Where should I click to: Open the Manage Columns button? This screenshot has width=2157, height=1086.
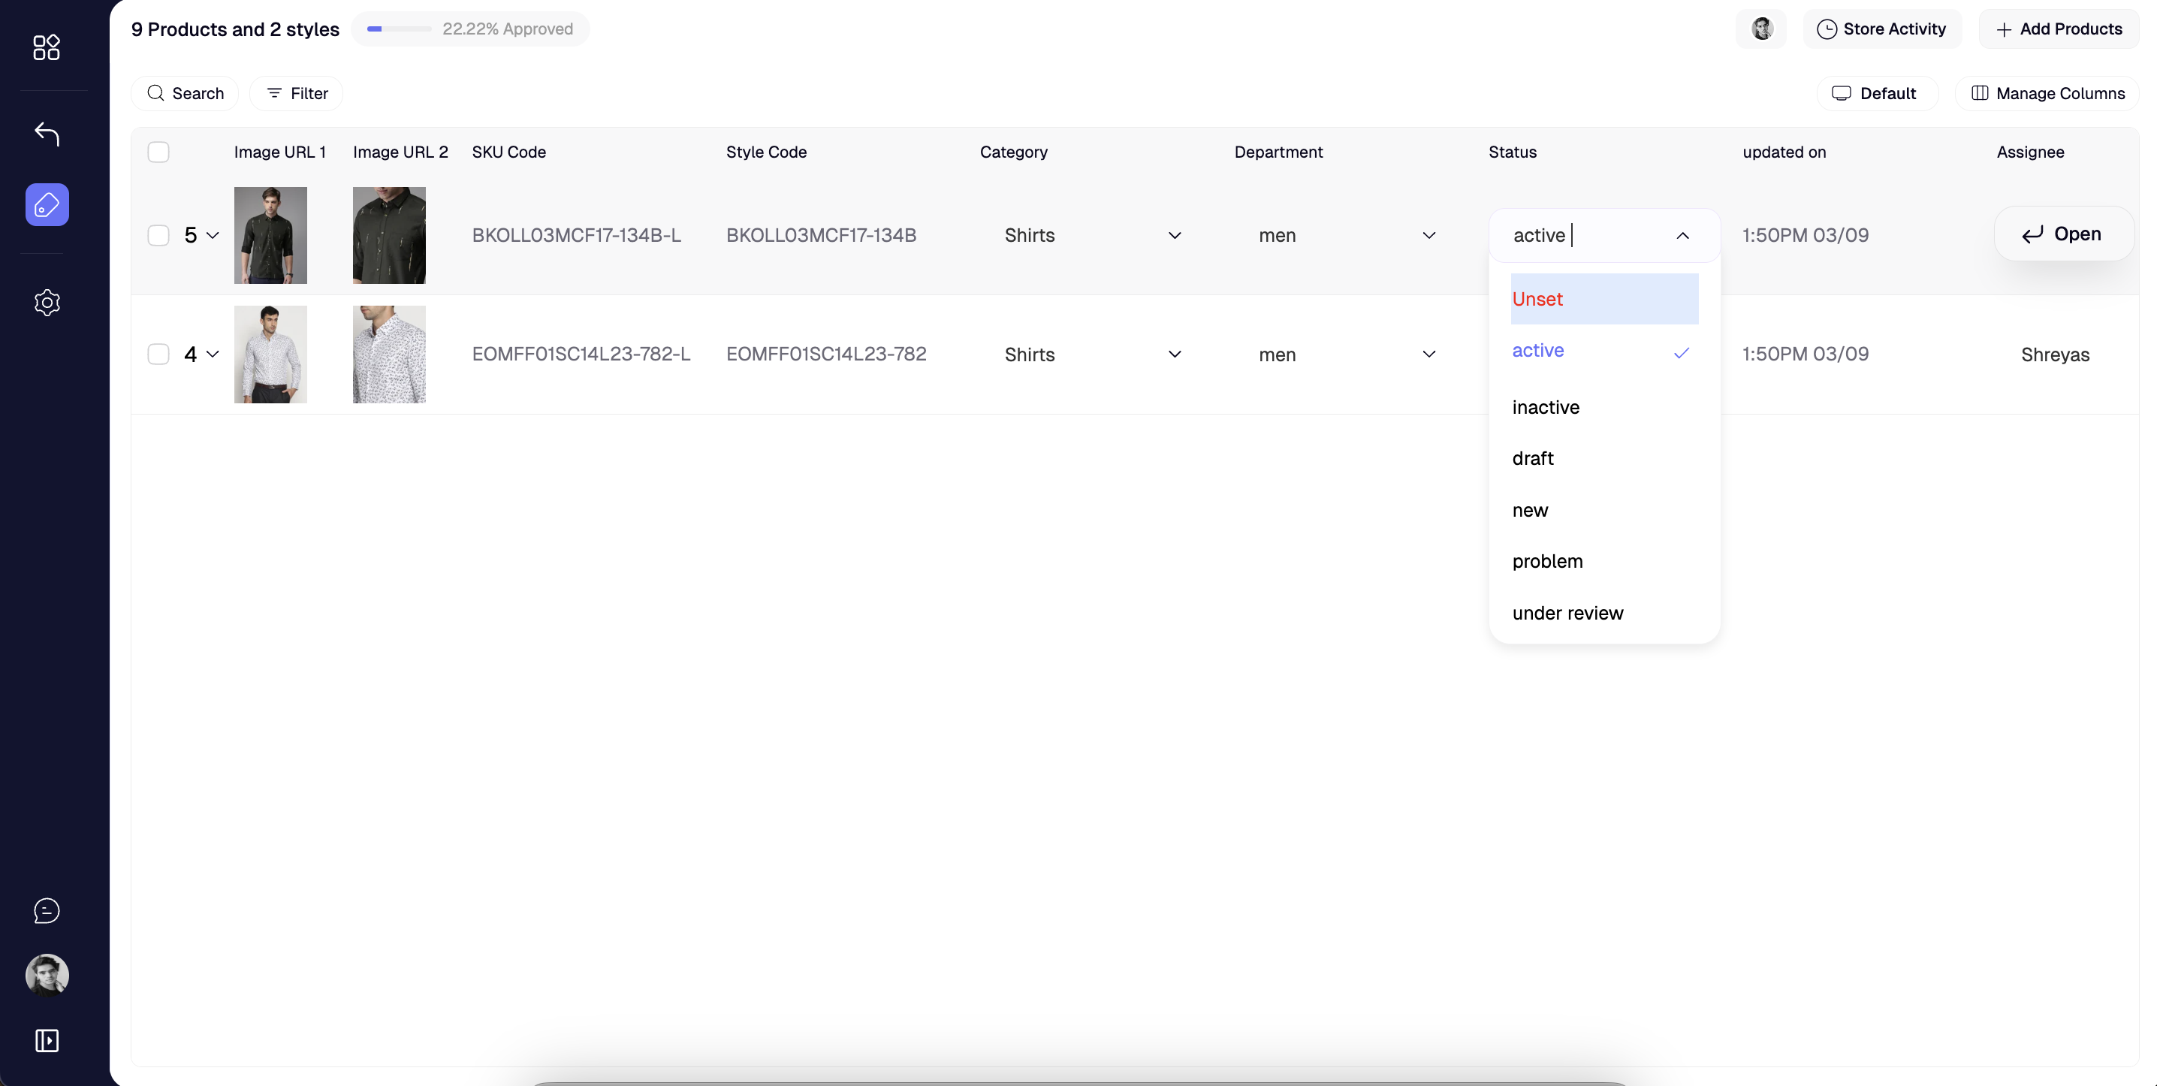pos(2048,93)
